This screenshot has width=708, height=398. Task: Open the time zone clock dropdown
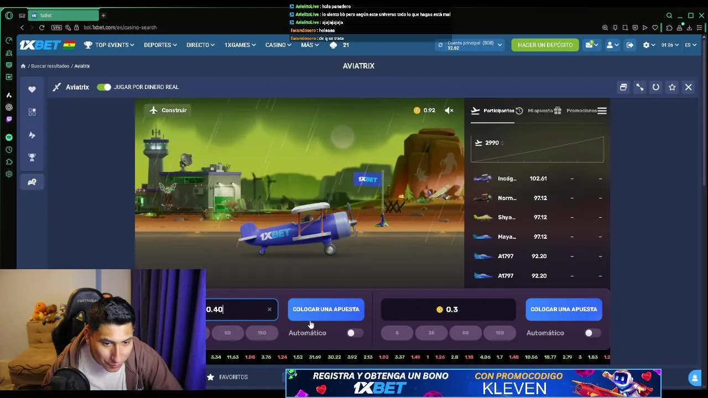670,45
